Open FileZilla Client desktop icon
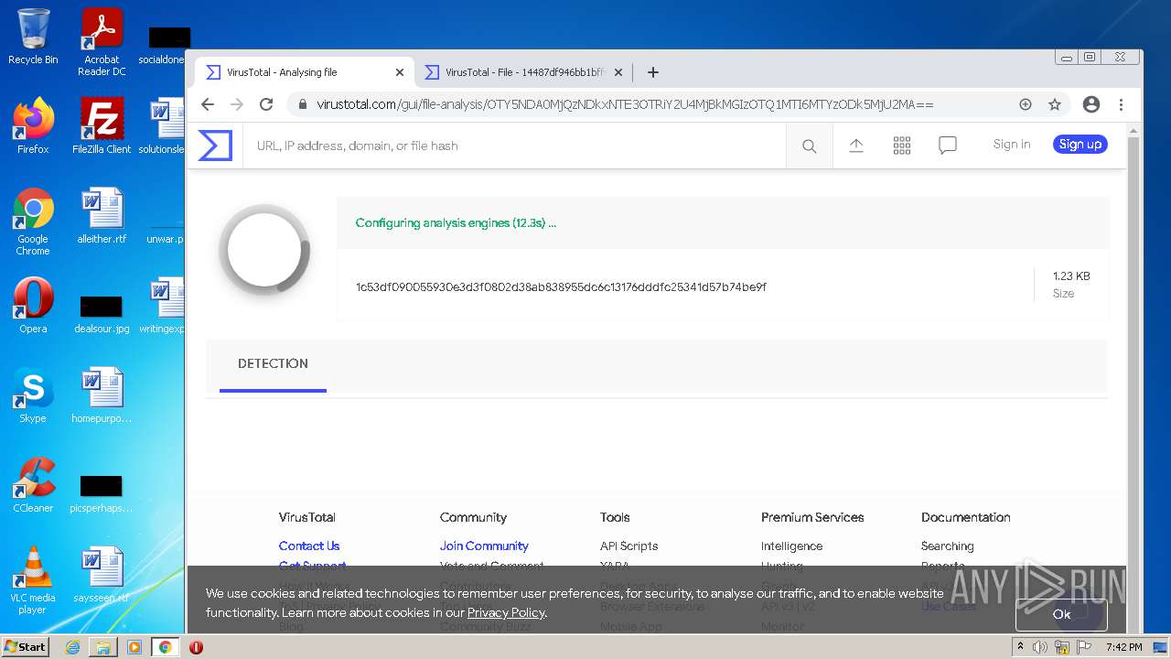The height and width of the screenshot is (659, 1171). [x=102, y=126]
